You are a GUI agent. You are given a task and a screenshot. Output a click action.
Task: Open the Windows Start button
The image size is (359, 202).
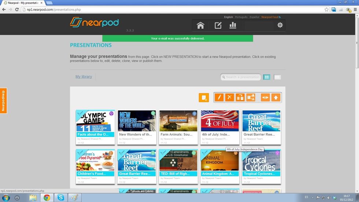tap(6, 198)
